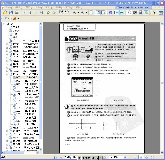Click the bookmark panel horizontal scrollbar thumb
The image size is (165, 160).
(x=15, y=153)
